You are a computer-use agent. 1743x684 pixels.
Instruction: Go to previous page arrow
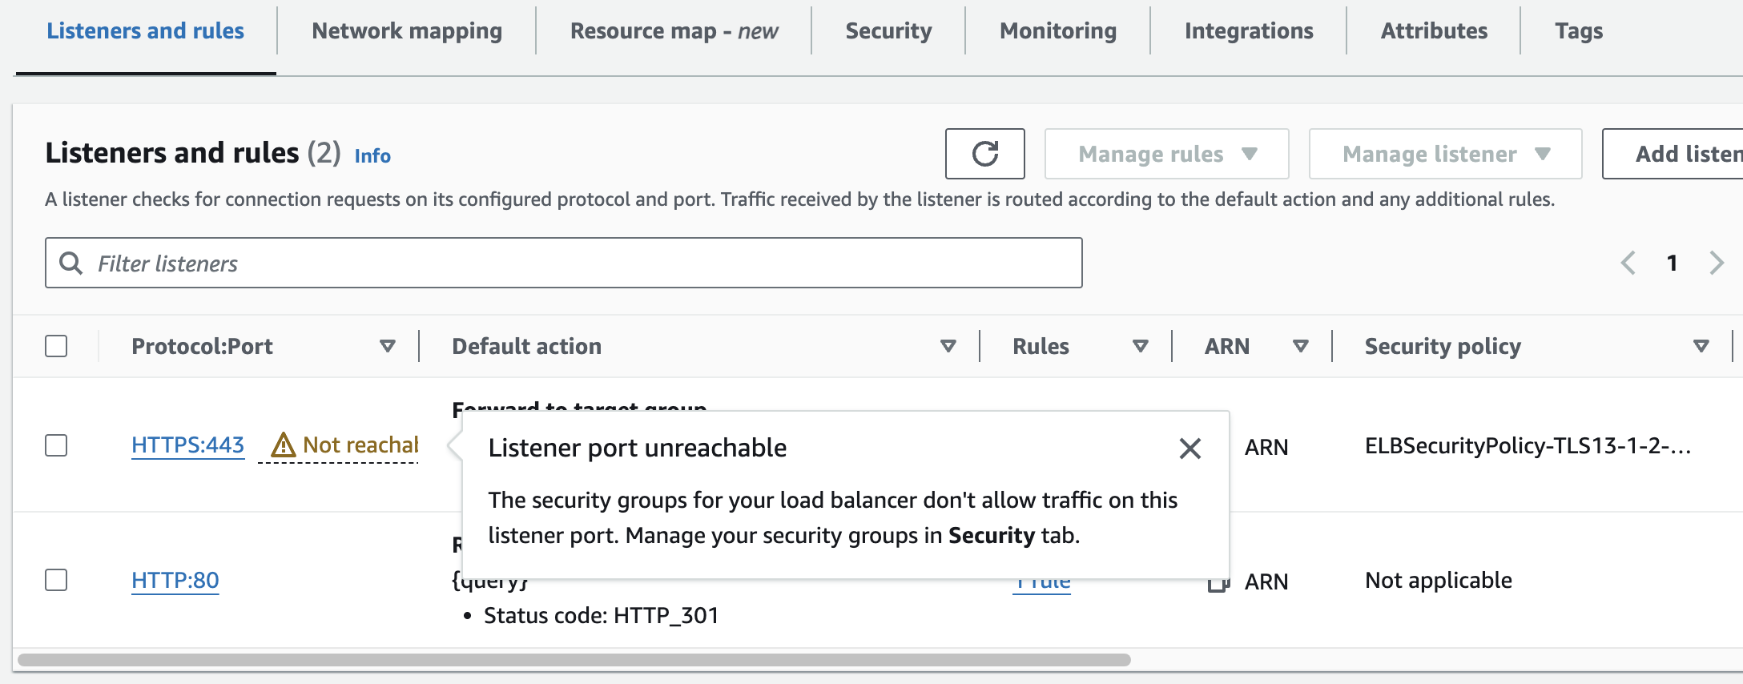point(1628,263)
